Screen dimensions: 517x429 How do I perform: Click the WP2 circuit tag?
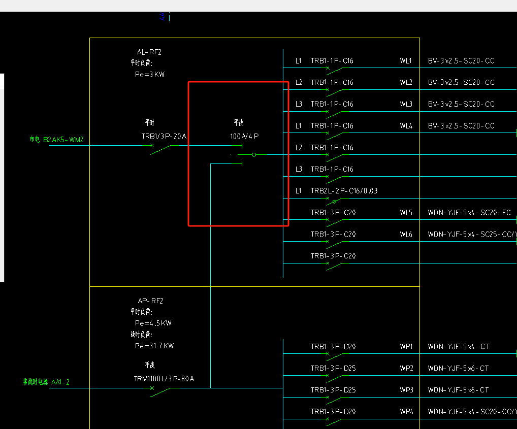point(406,369)
